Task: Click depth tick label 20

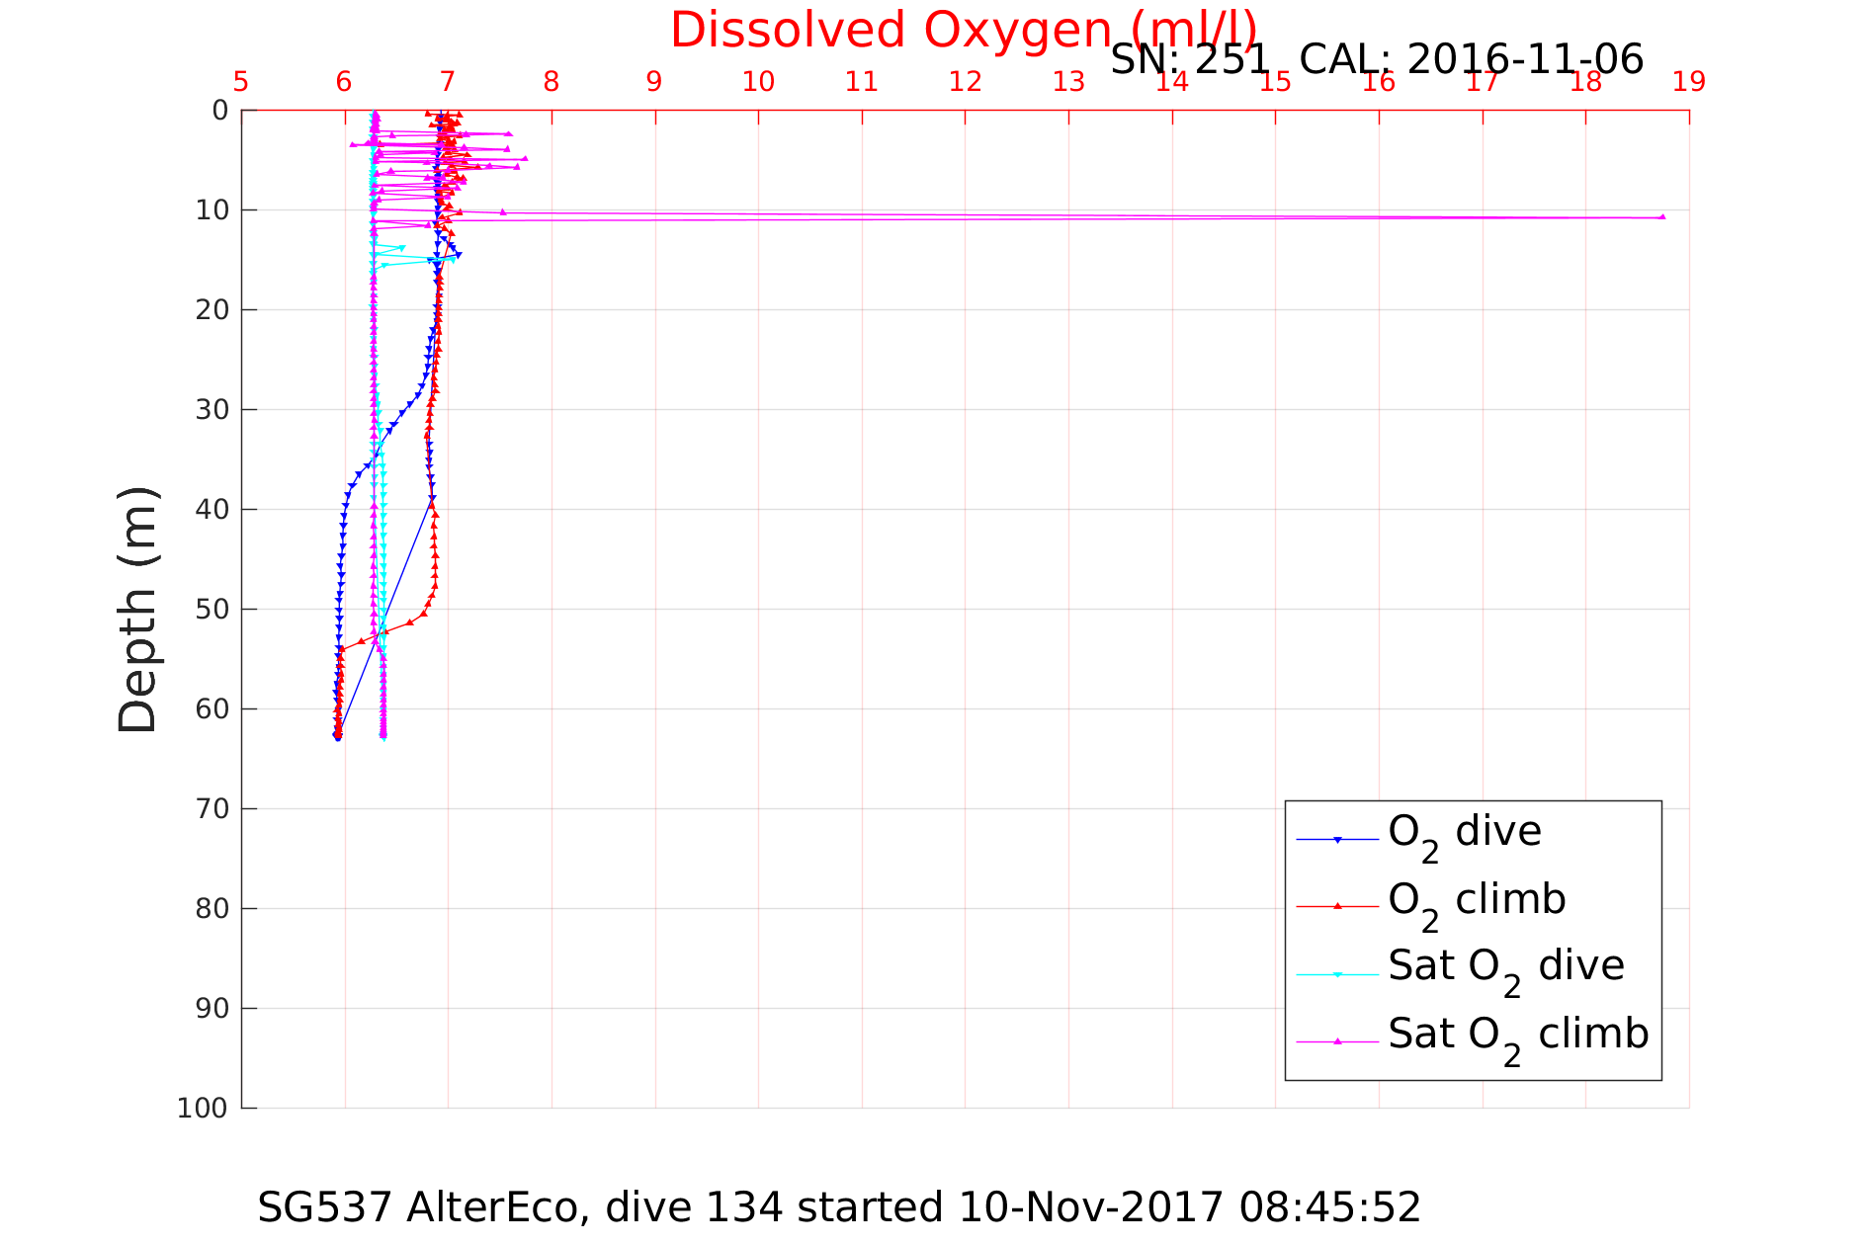Action: coord(212,310)
